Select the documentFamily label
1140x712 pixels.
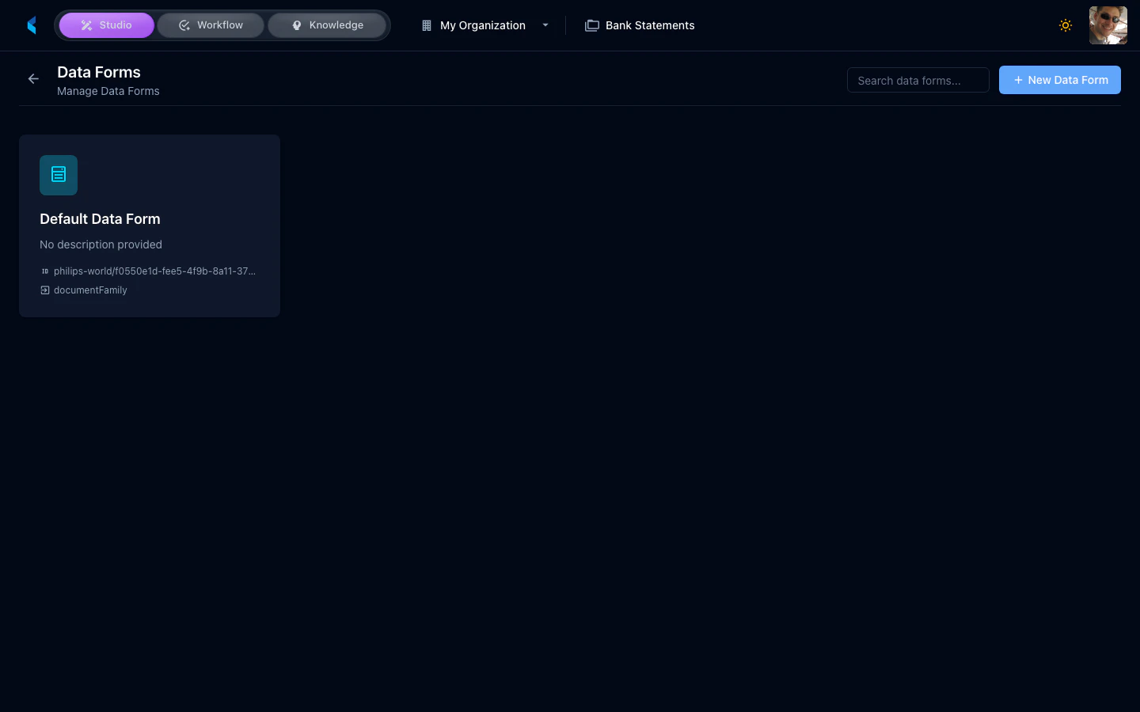pos(90,290)
